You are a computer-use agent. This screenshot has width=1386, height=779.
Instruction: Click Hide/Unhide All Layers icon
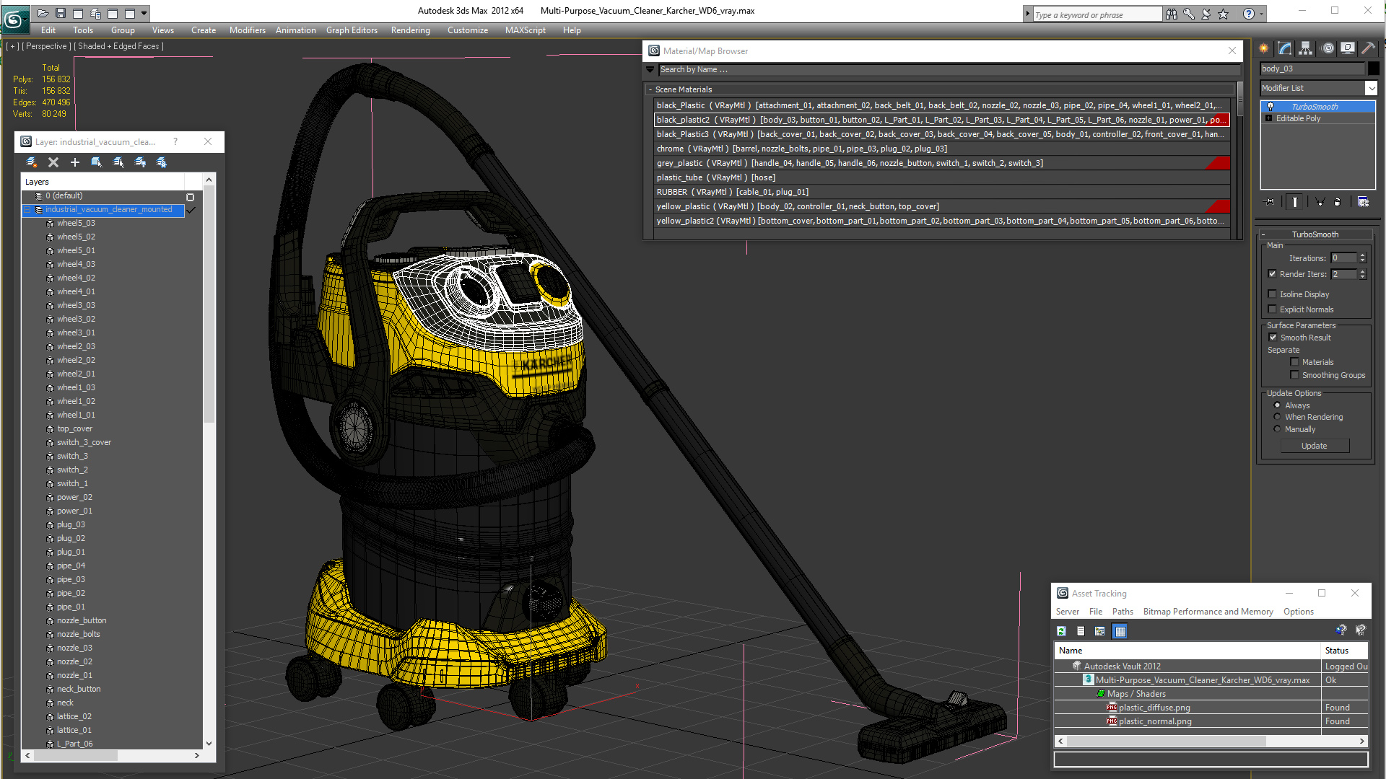140,162
